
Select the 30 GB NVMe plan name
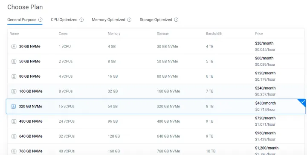tap(29, 46)
